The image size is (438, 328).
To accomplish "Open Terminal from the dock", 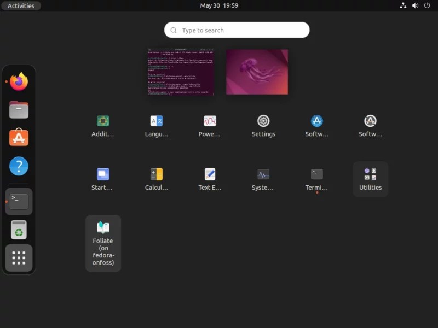I will point(19,201).
